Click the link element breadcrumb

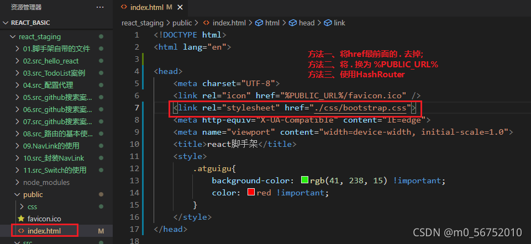pyautogui.click(x=339, y=23)
